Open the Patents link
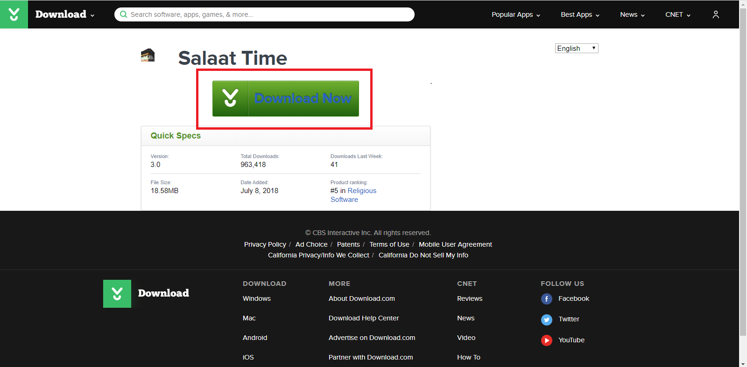Image resolution: width=747 pixels, height=367 pixels. point(348,244)
